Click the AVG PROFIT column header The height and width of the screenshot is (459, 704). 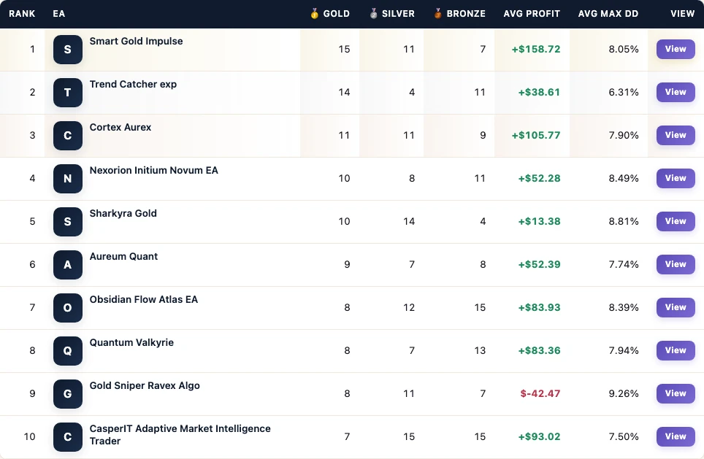[532, 14]
